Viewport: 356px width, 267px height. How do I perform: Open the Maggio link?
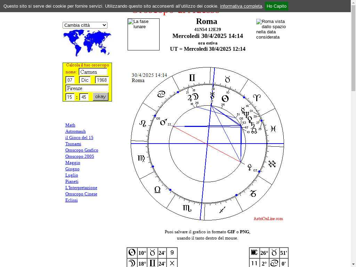tap(73, 163)
